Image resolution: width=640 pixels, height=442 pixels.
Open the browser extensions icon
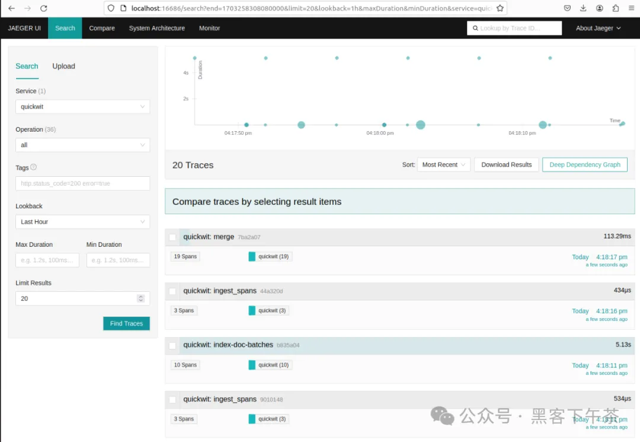[x=616, y=8]
